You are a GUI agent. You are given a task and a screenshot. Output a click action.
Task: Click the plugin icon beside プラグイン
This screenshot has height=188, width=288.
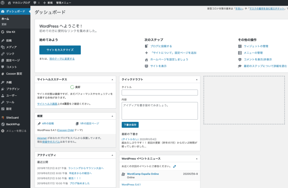click(3, 89)
